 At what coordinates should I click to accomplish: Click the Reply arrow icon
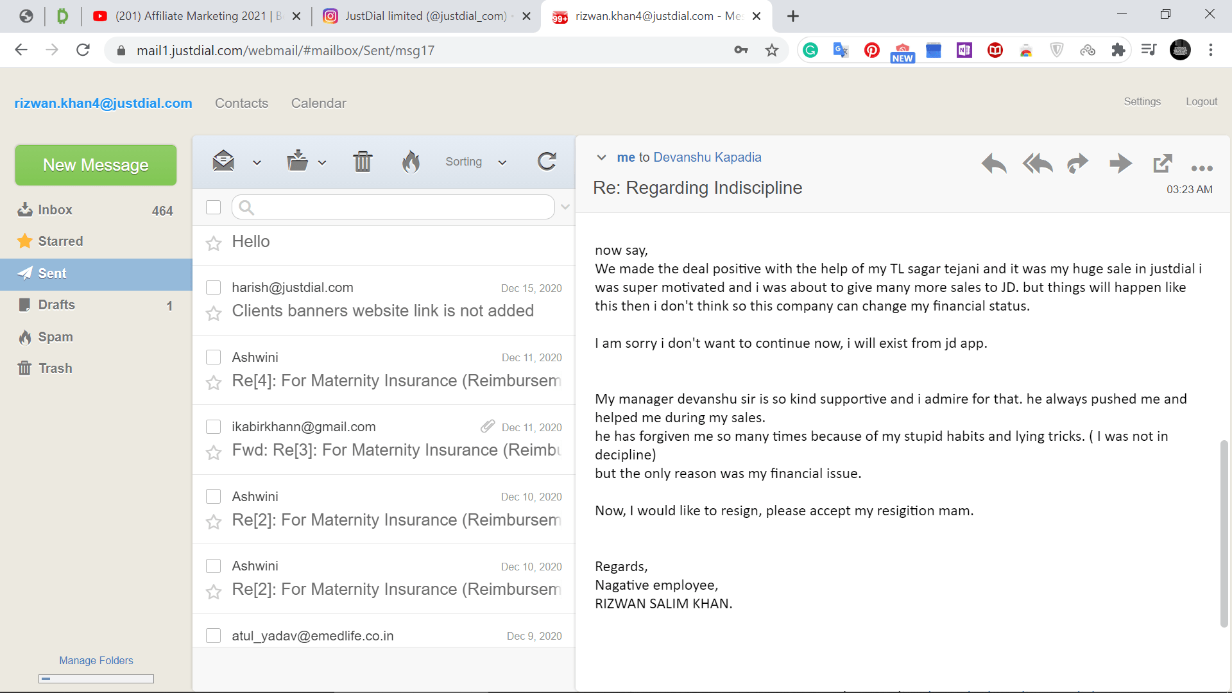pyautogui.click(x=993, y=164)
